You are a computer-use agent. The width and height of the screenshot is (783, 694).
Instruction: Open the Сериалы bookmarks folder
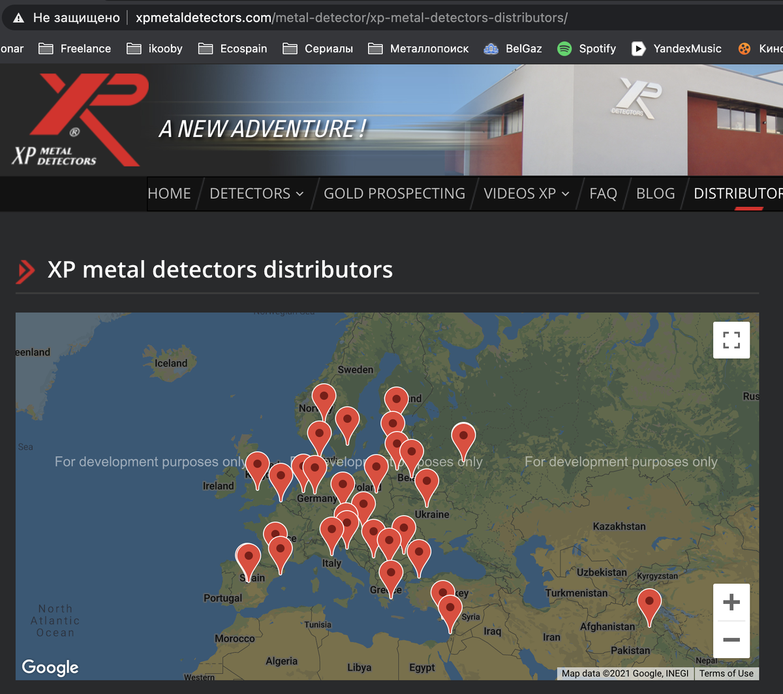[x=318, y=48]
